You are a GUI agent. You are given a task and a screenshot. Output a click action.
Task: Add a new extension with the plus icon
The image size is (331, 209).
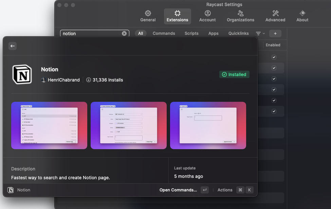pos(275,33)
